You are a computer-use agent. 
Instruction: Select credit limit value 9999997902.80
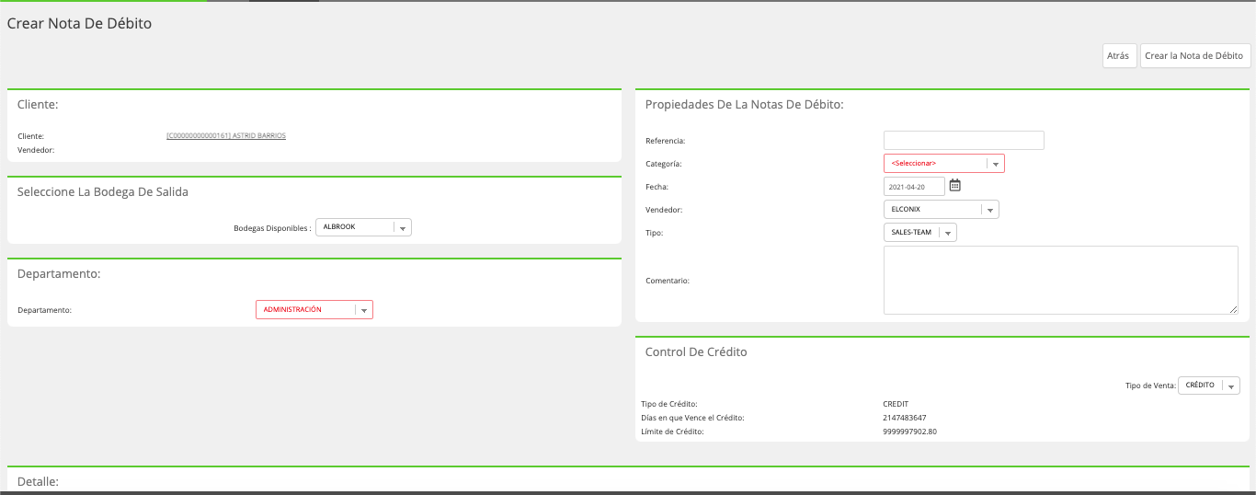pyautogui.click(x=909, y=432)
